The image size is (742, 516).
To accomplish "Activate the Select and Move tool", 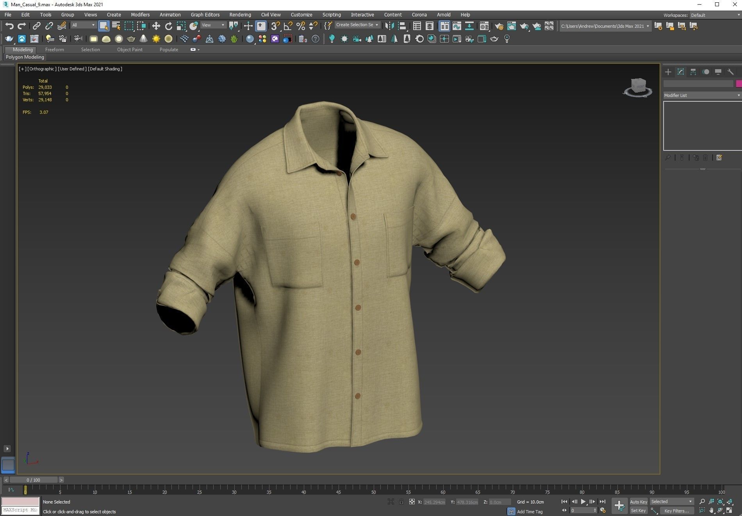I will [156, 26].
